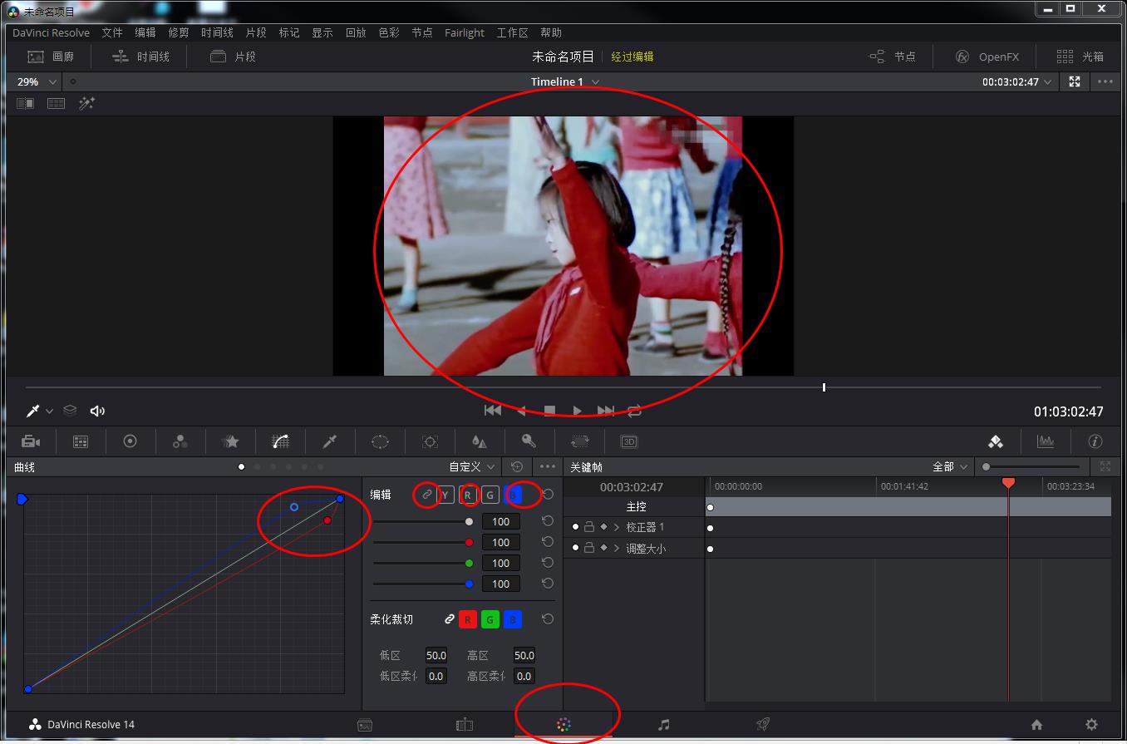Open the Qualifier eyedropper palette
This screenshot has width=1127, height=744.
pyautogui.click(x=330, y=441)
